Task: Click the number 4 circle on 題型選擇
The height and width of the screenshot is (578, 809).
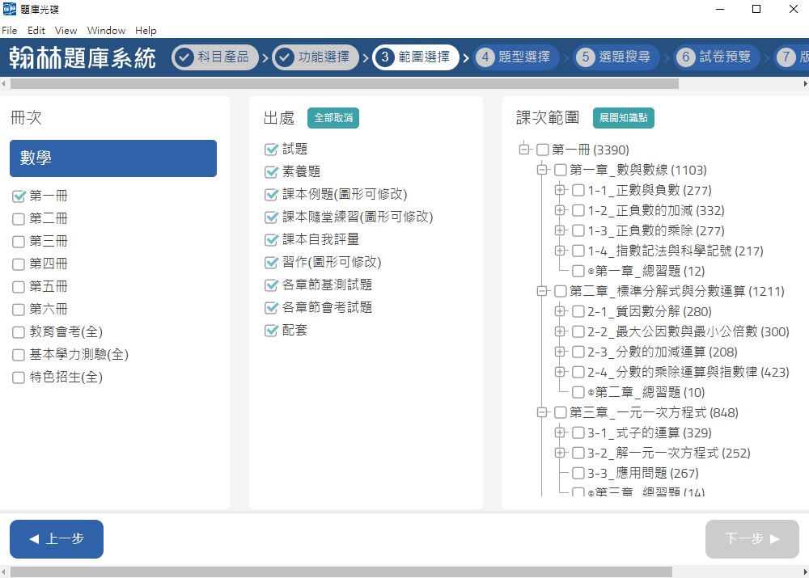Action: [x=485, y=57]
